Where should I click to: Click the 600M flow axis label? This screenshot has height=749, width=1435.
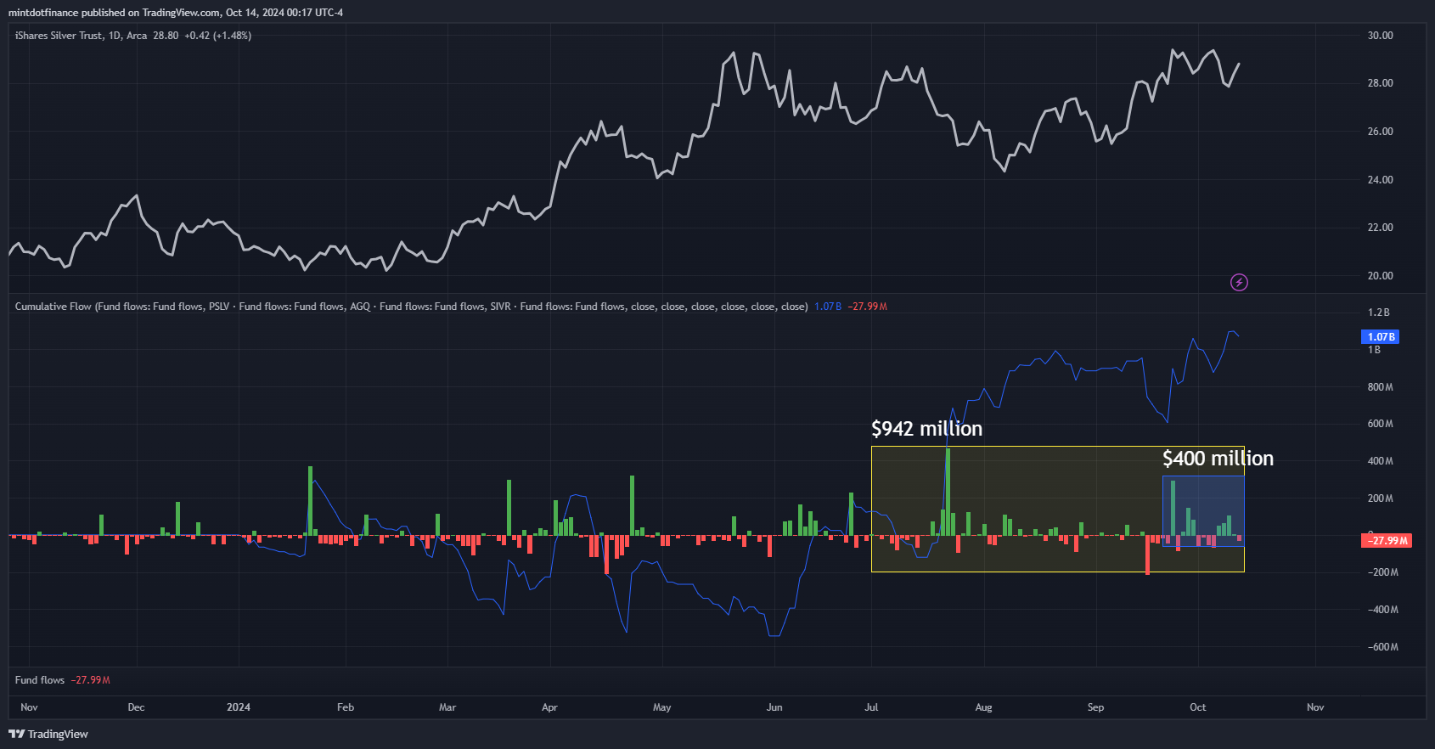[x=1380, y=424]
